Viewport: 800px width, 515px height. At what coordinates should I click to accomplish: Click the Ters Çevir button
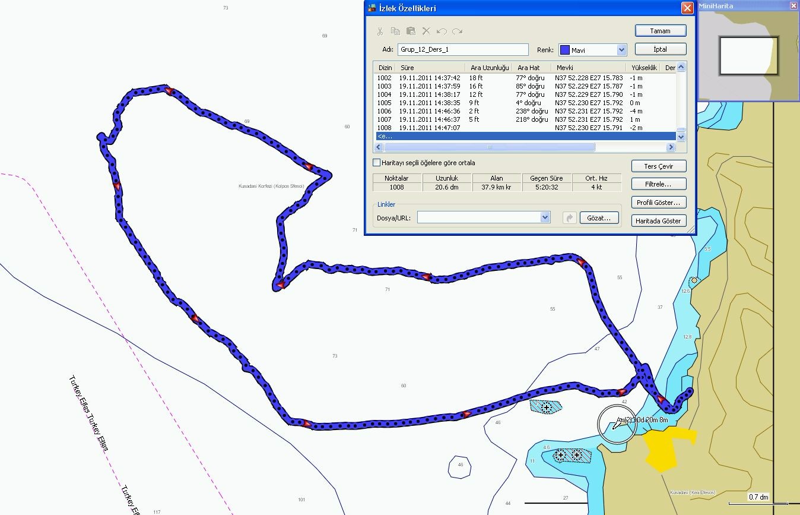point(659,166)
